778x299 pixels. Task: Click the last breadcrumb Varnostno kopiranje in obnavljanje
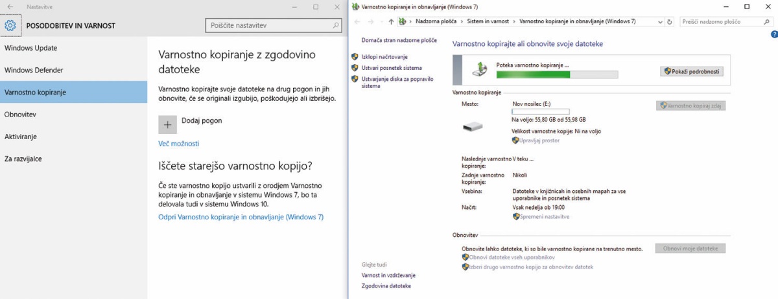578,21
